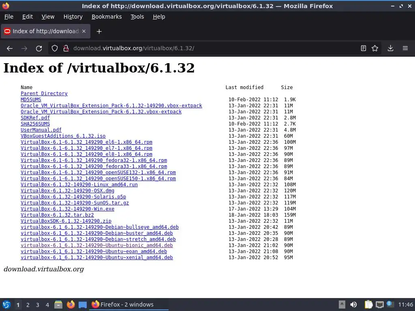Open the Firefox hamburger menu

click(x=405, y=49)
